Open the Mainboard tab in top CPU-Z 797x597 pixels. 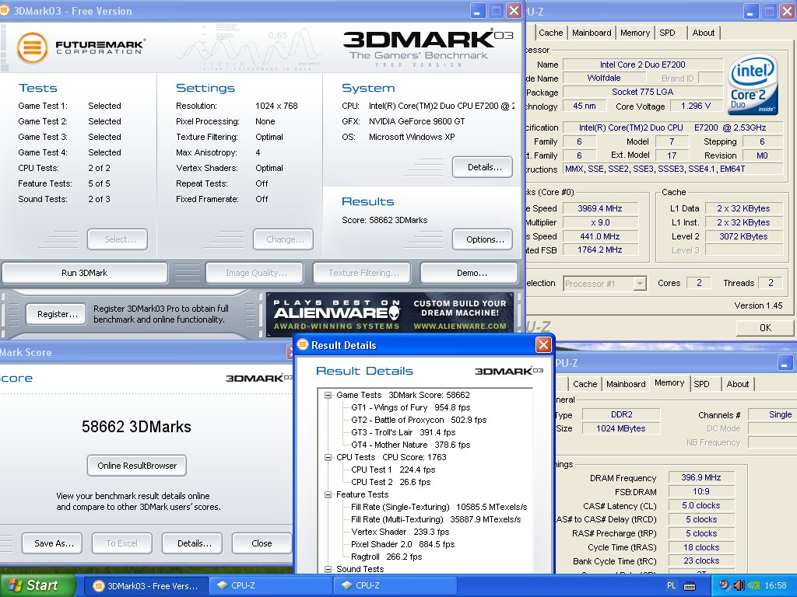(592, 33)
